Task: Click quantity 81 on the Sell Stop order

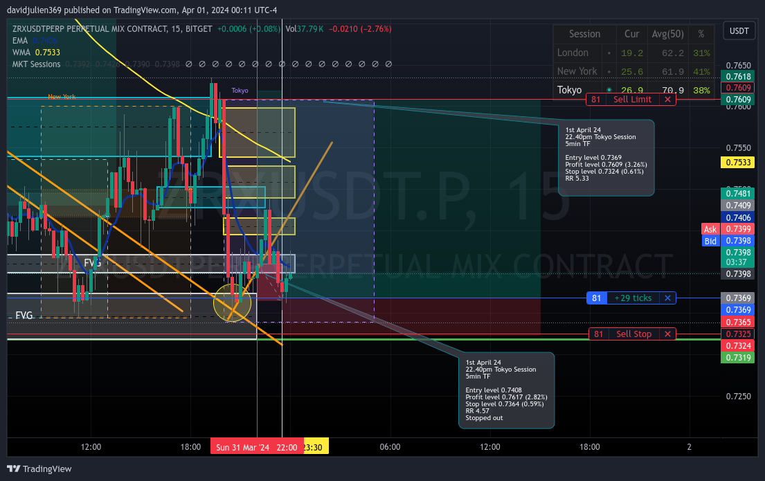Action: (598, 334)
